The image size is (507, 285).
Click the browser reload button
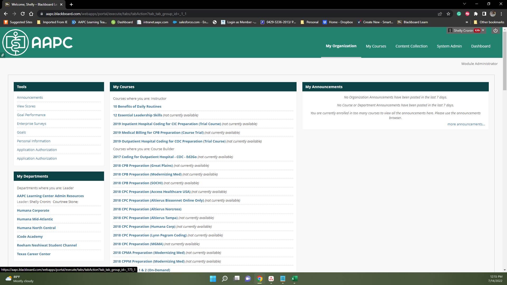click(x=23, y=14)
